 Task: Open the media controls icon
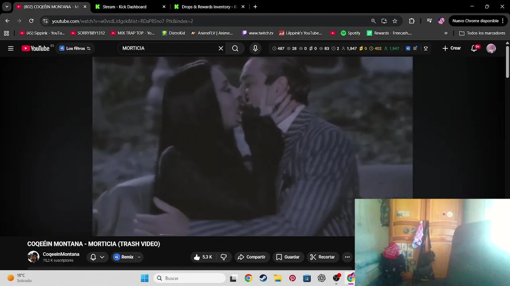[x=429, y=21]
